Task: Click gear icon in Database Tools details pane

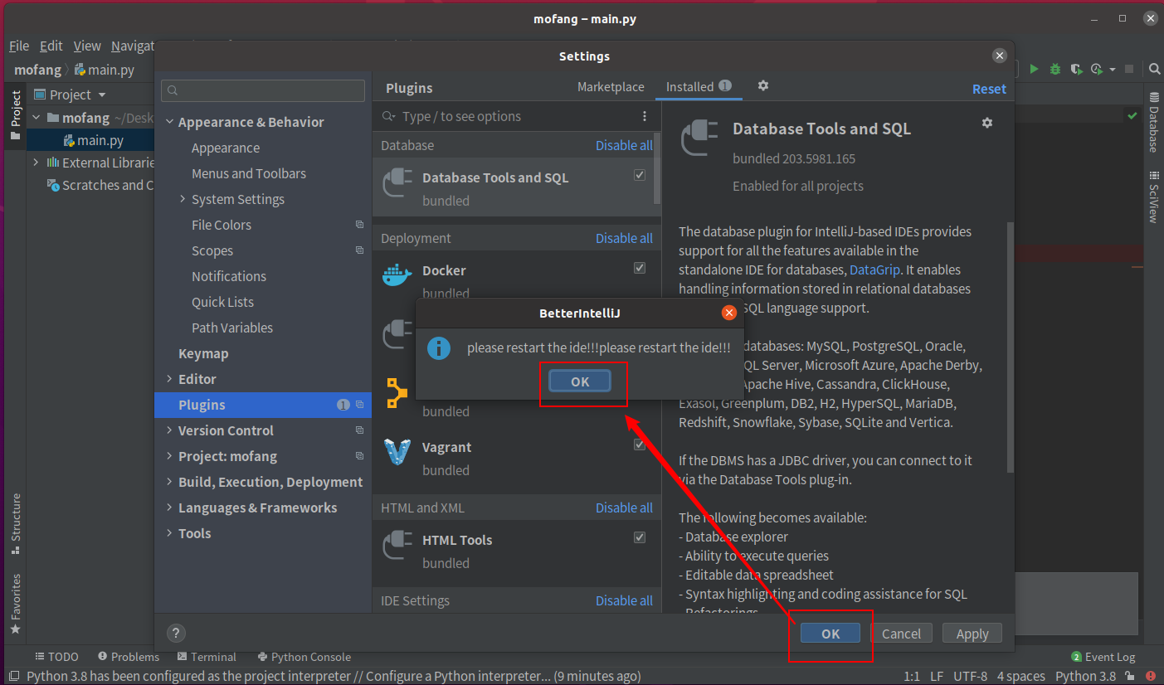Action: [987, 123]
